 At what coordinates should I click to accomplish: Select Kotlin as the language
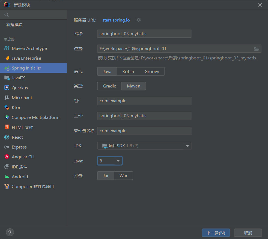pyautogui.click(x=128, y=71)
